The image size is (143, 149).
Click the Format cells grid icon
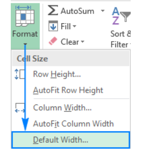(25, 16)
